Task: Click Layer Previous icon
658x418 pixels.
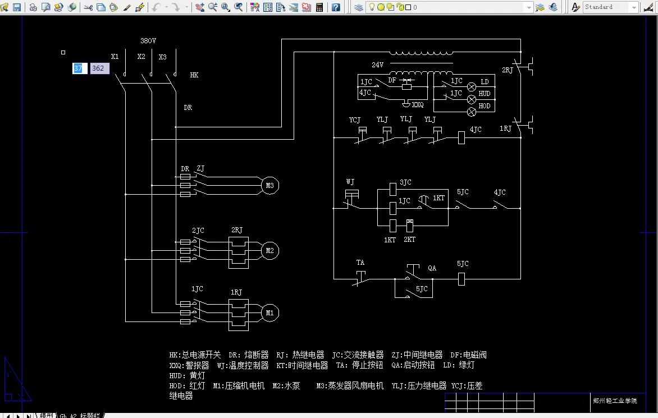Action: coord(553,7)
